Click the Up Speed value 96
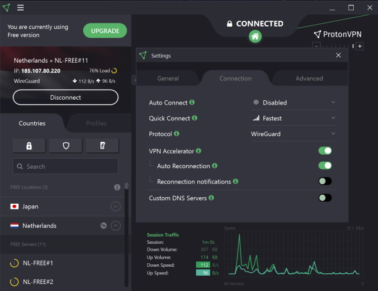This screenshot has width=378, height=291. point(203,273)
